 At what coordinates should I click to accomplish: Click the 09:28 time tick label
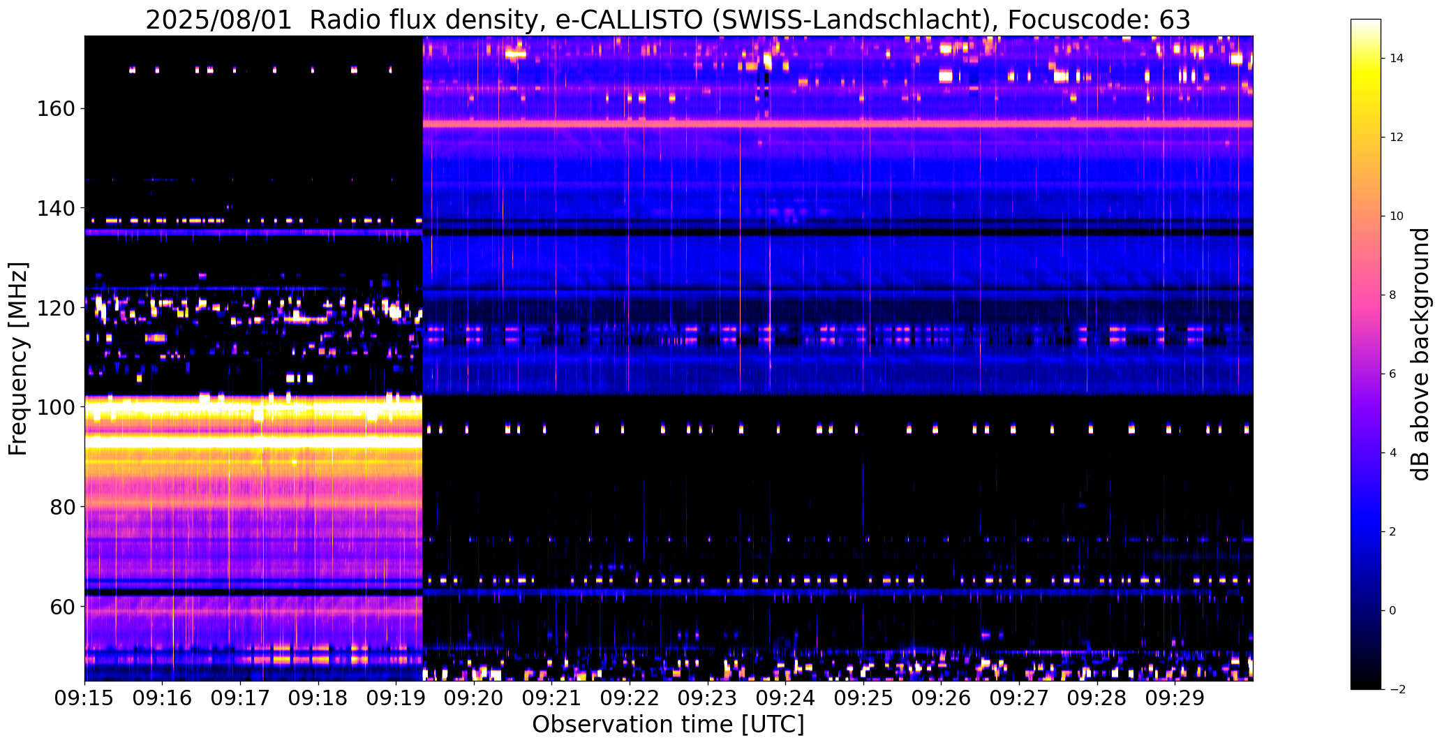coord(1098,698)
